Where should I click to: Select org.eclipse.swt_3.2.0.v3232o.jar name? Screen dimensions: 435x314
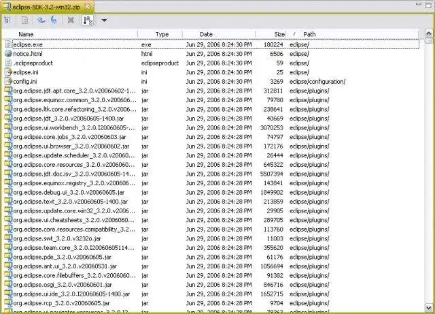tap(57, 238)
